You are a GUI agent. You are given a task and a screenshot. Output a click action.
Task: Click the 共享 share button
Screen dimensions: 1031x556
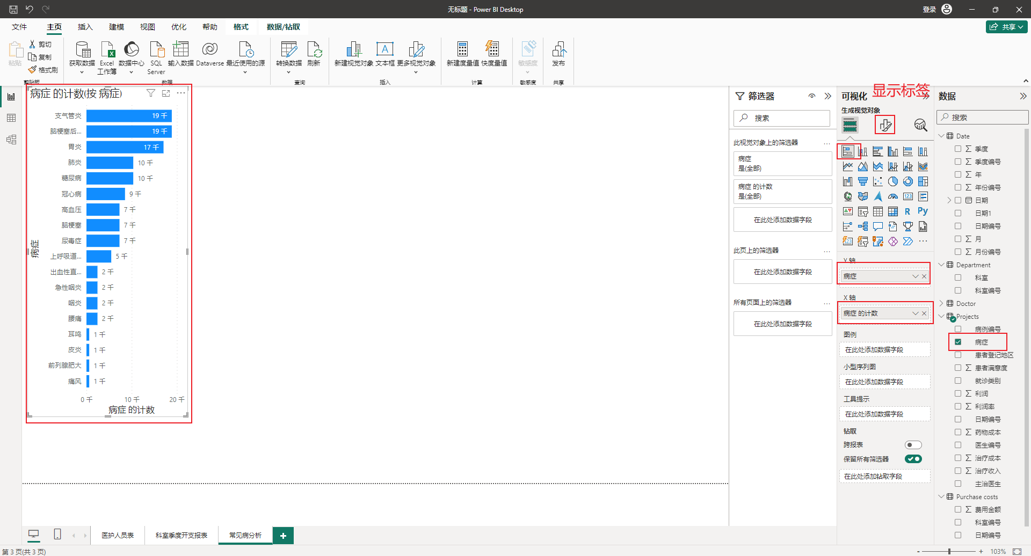1006,27
